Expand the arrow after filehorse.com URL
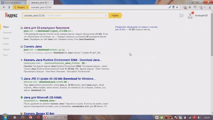 click(68, 82)
